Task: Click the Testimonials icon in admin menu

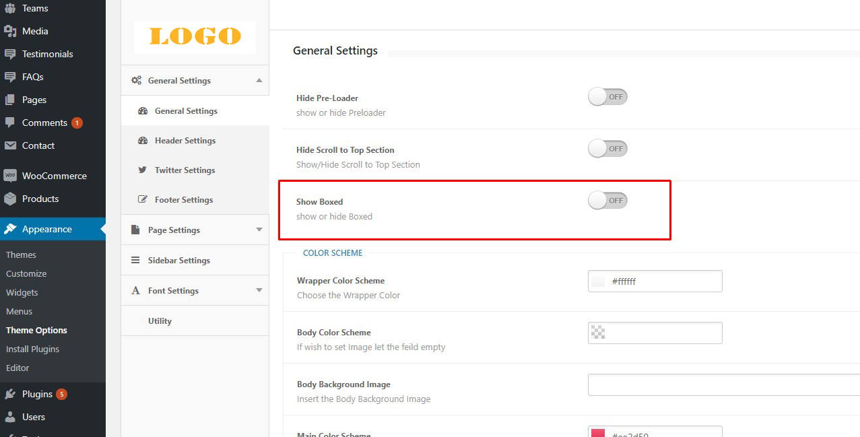Action: coord(10,54)
